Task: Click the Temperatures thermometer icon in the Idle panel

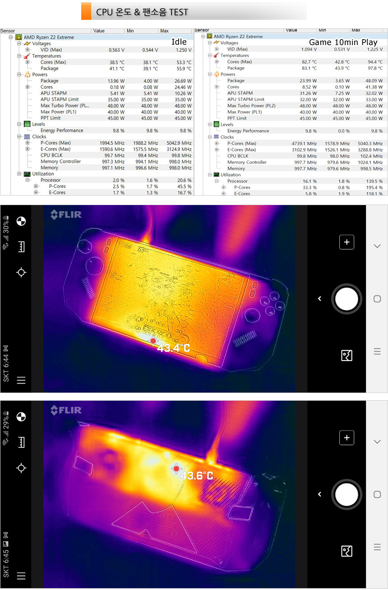Action: pyautogui.click(x=27, y=56)
